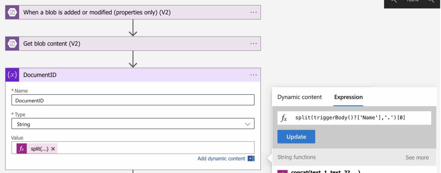Click the See more link for String functions
This screenshot has height=173, width=441.
(417, 158)
